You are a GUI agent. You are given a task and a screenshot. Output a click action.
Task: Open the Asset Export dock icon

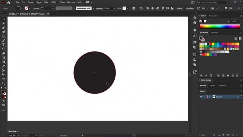pyautogui.click(x=195, y=72)
